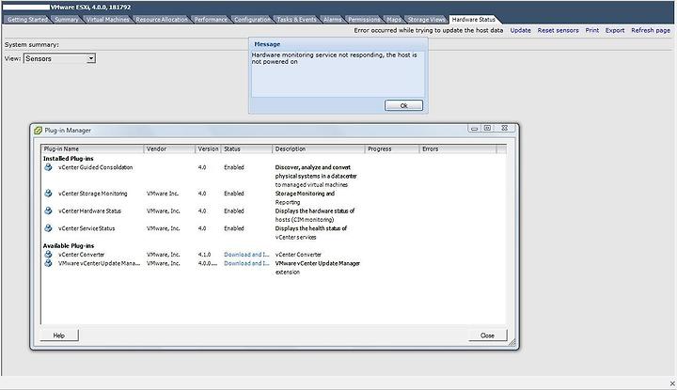Click the Export link
Viewport: 677px width, 390px height.
point(615,30)
